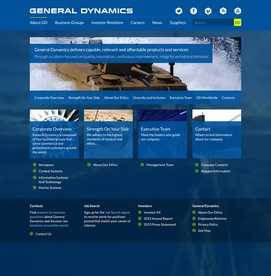
Task: Open the Job Search Agent link
Action: (117, 212)
